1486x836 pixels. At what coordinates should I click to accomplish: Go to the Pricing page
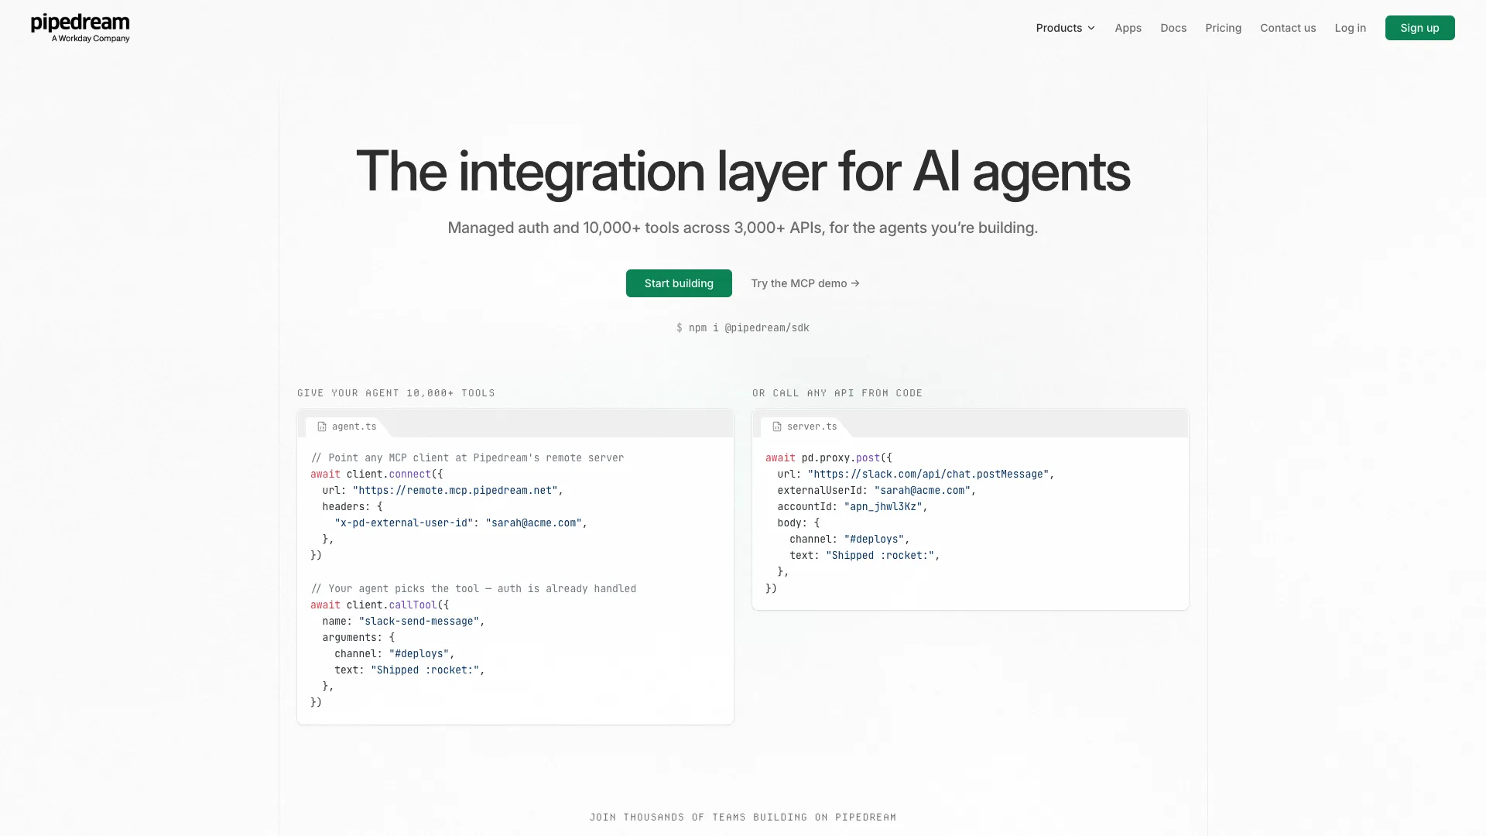tap(1223, 28)
